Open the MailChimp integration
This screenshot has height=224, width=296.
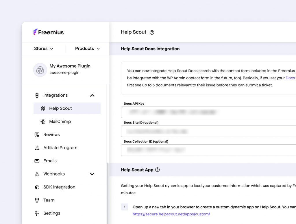(60, 122)
